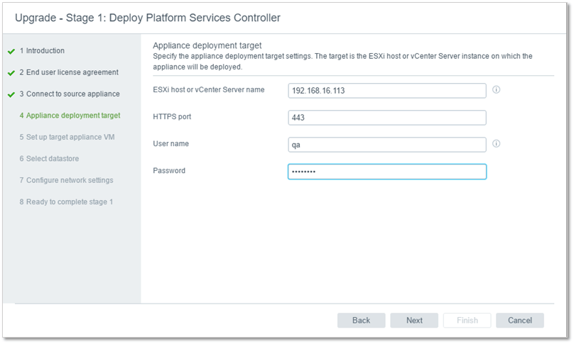Click checkmark next to Connect to source appliance
The height and width of the screenshot is (344, 574).
[11, 94]
